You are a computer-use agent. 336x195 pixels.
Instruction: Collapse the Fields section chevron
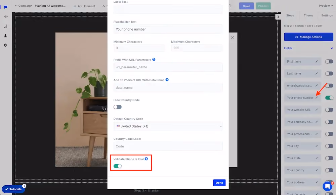coord(332,48)
